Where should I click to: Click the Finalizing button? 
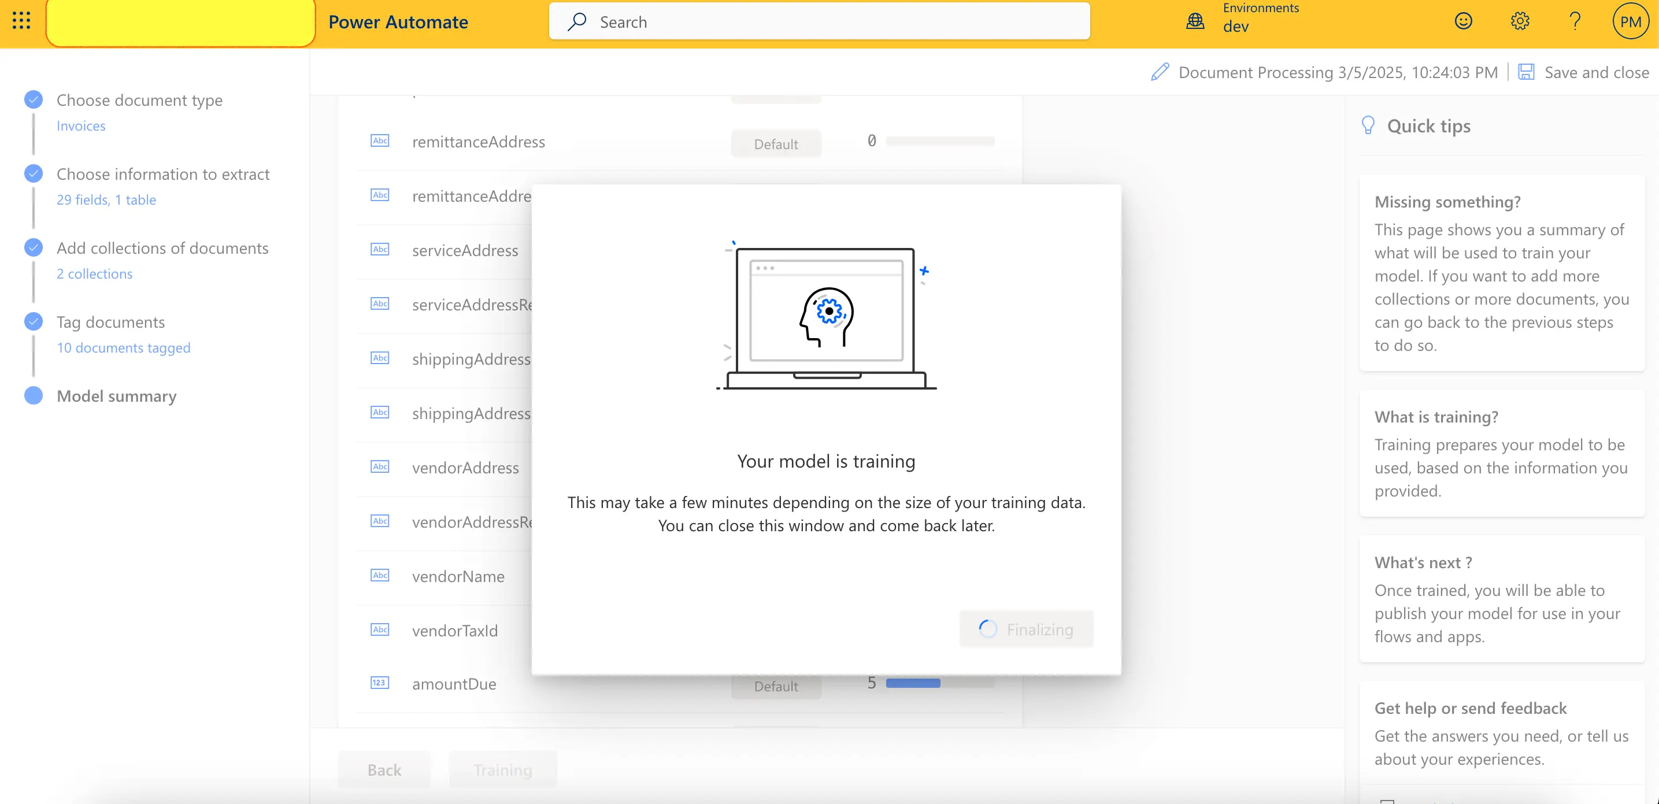[1024, 628]
